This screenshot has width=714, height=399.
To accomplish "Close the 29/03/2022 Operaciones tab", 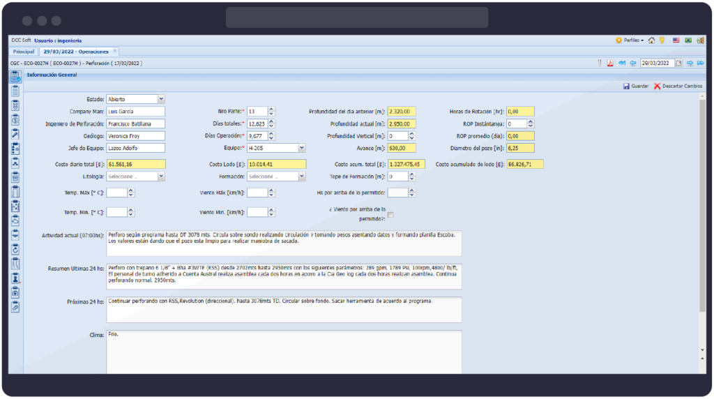I will coord(115,51).
